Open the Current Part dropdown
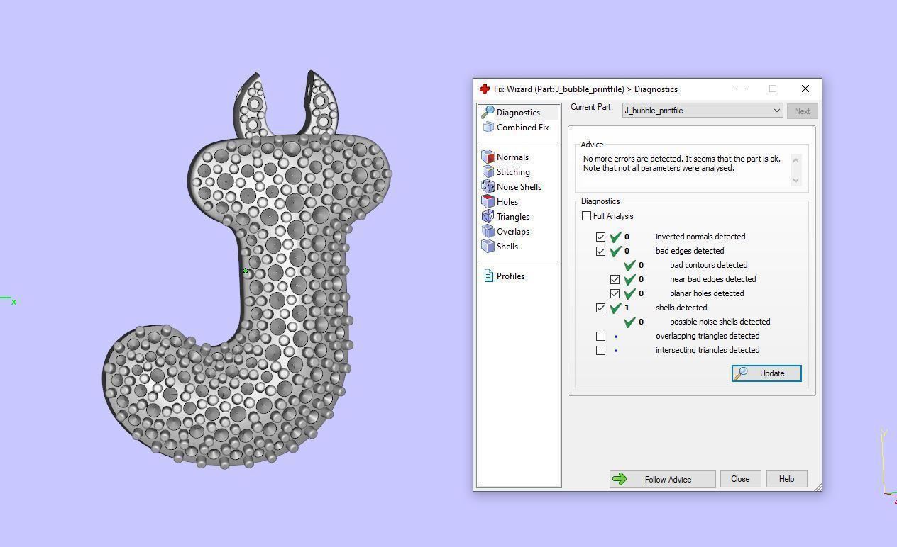The width and height of the screenshot is (897, 547). 703,111
